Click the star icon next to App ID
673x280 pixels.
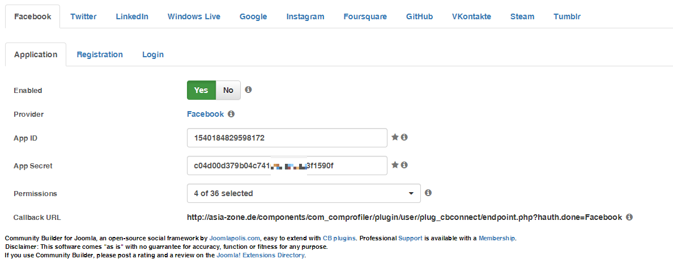click(395, 137)
